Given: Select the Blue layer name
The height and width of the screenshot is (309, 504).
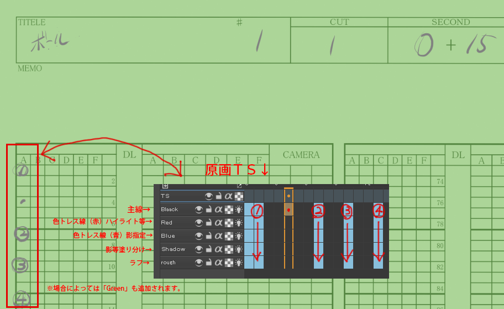Looking at the screenshot, I should pos(168,235).
